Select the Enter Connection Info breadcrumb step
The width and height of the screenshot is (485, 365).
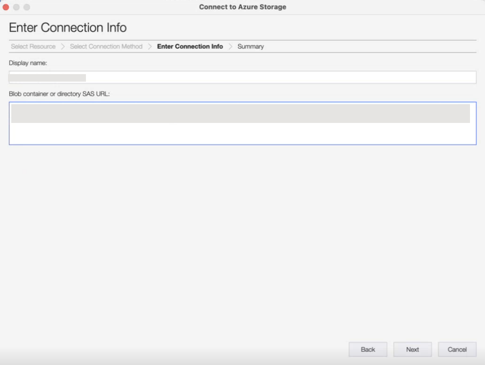point(190,46)
